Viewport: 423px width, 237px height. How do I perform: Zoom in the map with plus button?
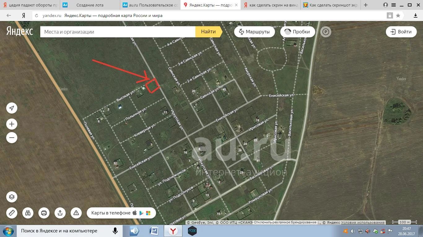point(12,124)
